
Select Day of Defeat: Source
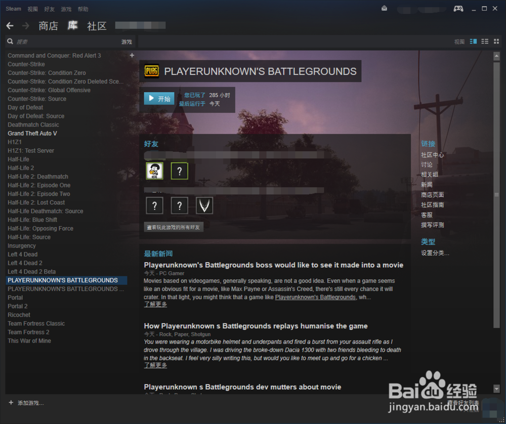tap(36, 116)
